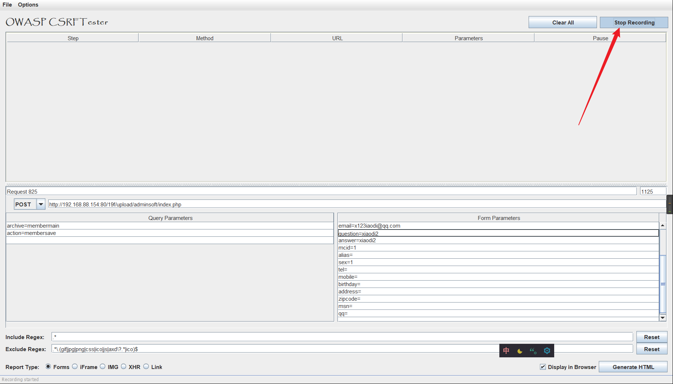Select the Forms report type radio button
The width and height of the screenshot is (673, 384).
click(48, 366)
